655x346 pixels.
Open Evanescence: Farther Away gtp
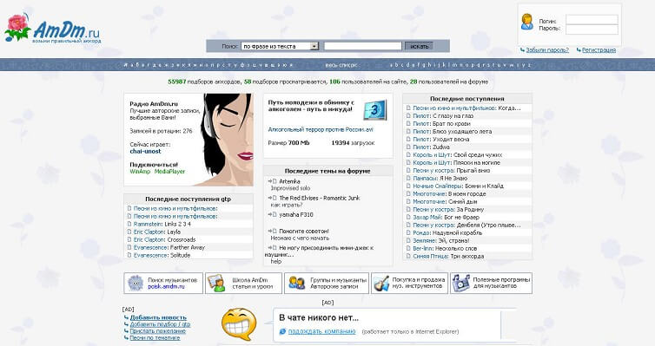(169, 247)
